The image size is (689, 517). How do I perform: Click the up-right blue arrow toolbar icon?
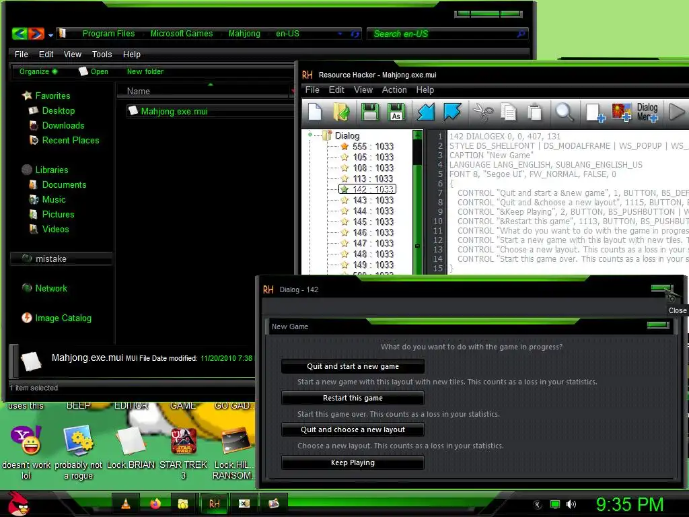point(452,112)
